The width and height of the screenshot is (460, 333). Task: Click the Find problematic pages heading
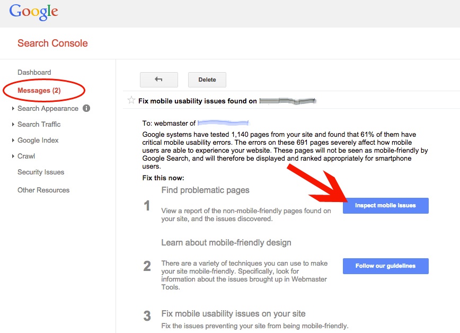tap(204, 190)
